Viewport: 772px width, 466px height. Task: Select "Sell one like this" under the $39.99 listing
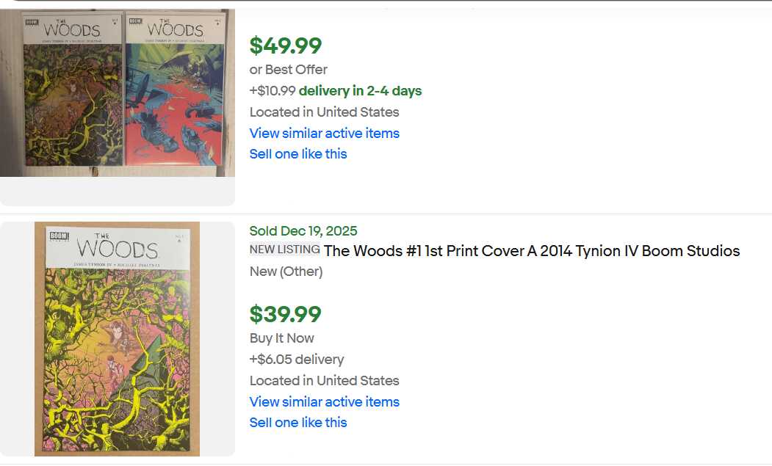(297, 423)
